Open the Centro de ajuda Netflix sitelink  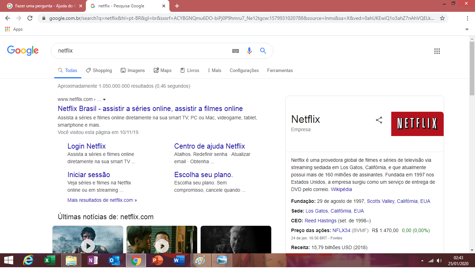210,146
